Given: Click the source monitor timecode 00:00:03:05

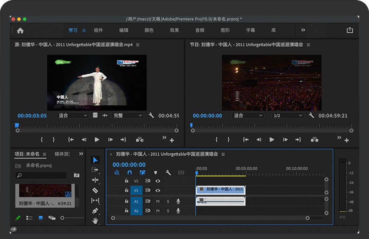Looking at the screenshot, I should tap(32, 116).
